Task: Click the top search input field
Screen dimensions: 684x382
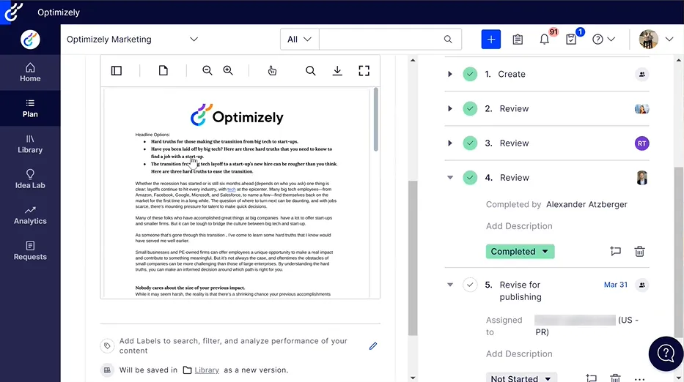Action: [381, 40]
